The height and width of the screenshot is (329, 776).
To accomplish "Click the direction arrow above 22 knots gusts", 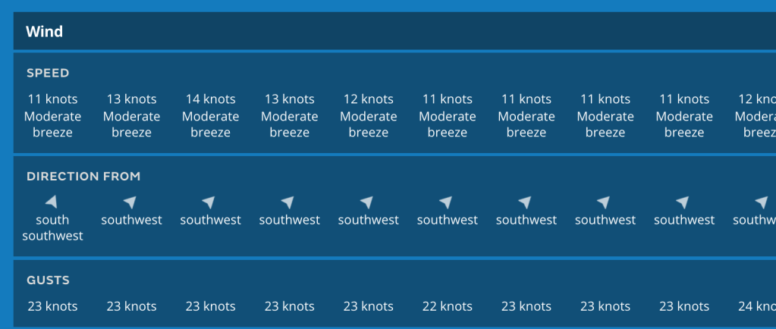I will click(x=446, y=202).
